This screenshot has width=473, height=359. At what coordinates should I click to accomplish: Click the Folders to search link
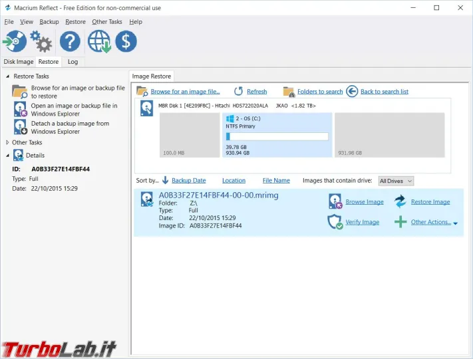[x=319, y=92]
